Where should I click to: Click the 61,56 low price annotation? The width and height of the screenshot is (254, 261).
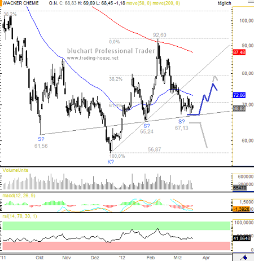pos(41,146)
